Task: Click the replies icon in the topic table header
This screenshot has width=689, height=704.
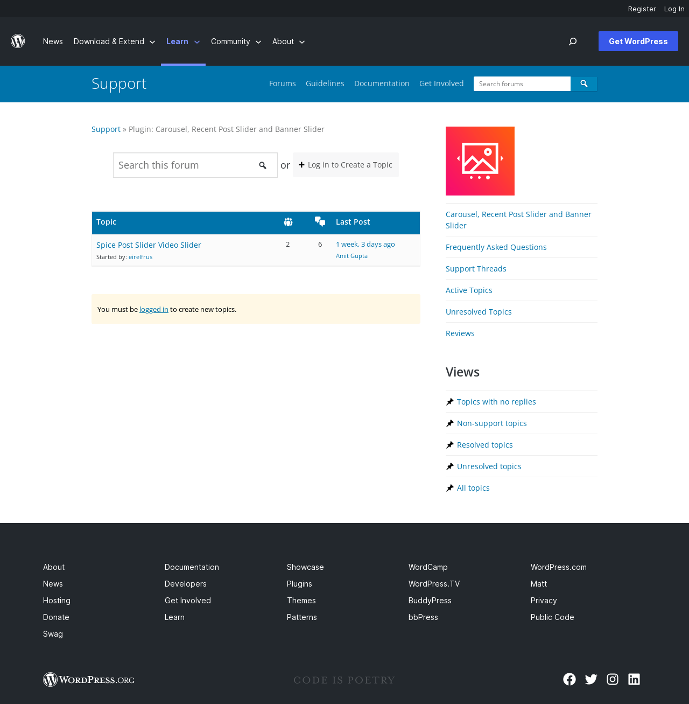Action: pyautogui.click(x=320, y=221)
